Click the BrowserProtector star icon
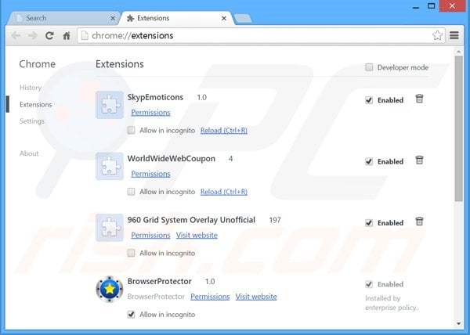The image size is (470, 335). tap(110, 289)
